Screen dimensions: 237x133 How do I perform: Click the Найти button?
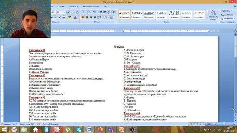pos(226,11)
